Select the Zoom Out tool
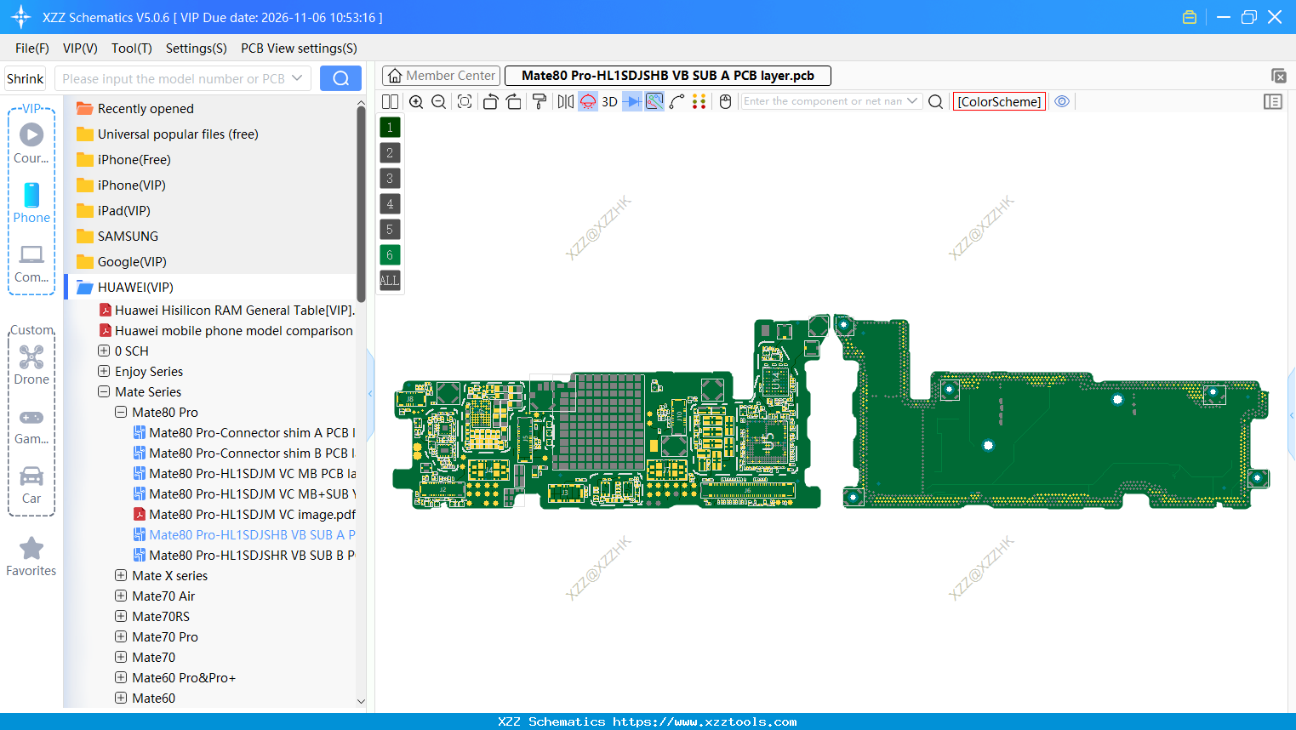 click(x=438, y=101)
